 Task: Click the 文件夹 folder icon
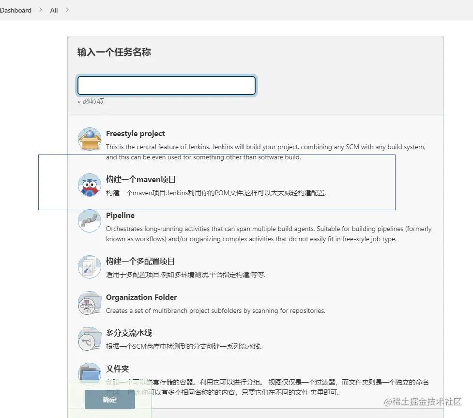(x=89, y=374)
